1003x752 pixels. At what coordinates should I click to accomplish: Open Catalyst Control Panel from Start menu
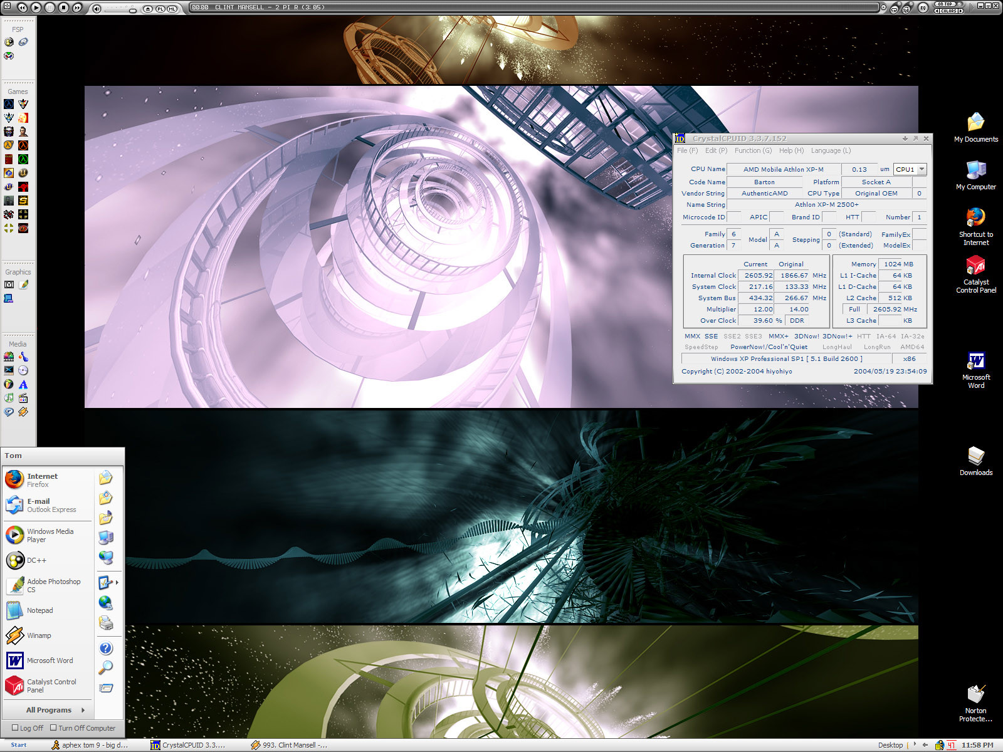tap(48, 686)
